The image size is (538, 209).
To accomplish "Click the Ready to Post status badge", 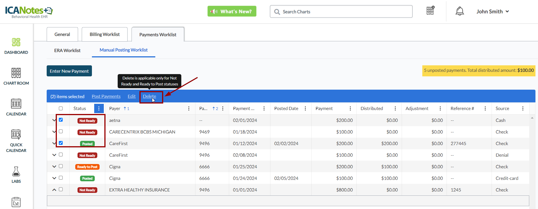I will tap(87, 167).
